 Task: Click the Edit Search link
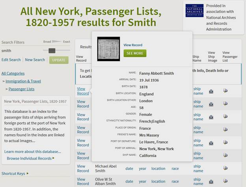click(11, 60)
